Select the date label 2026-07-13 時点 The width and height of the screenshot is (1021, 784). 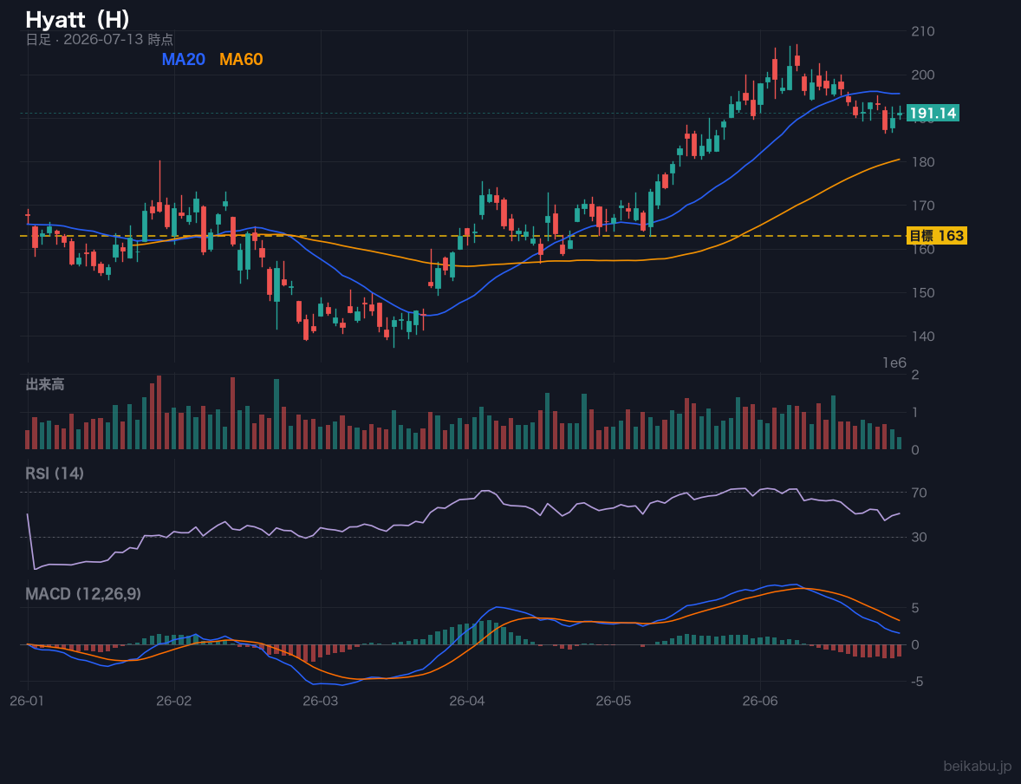click(118, 40)
